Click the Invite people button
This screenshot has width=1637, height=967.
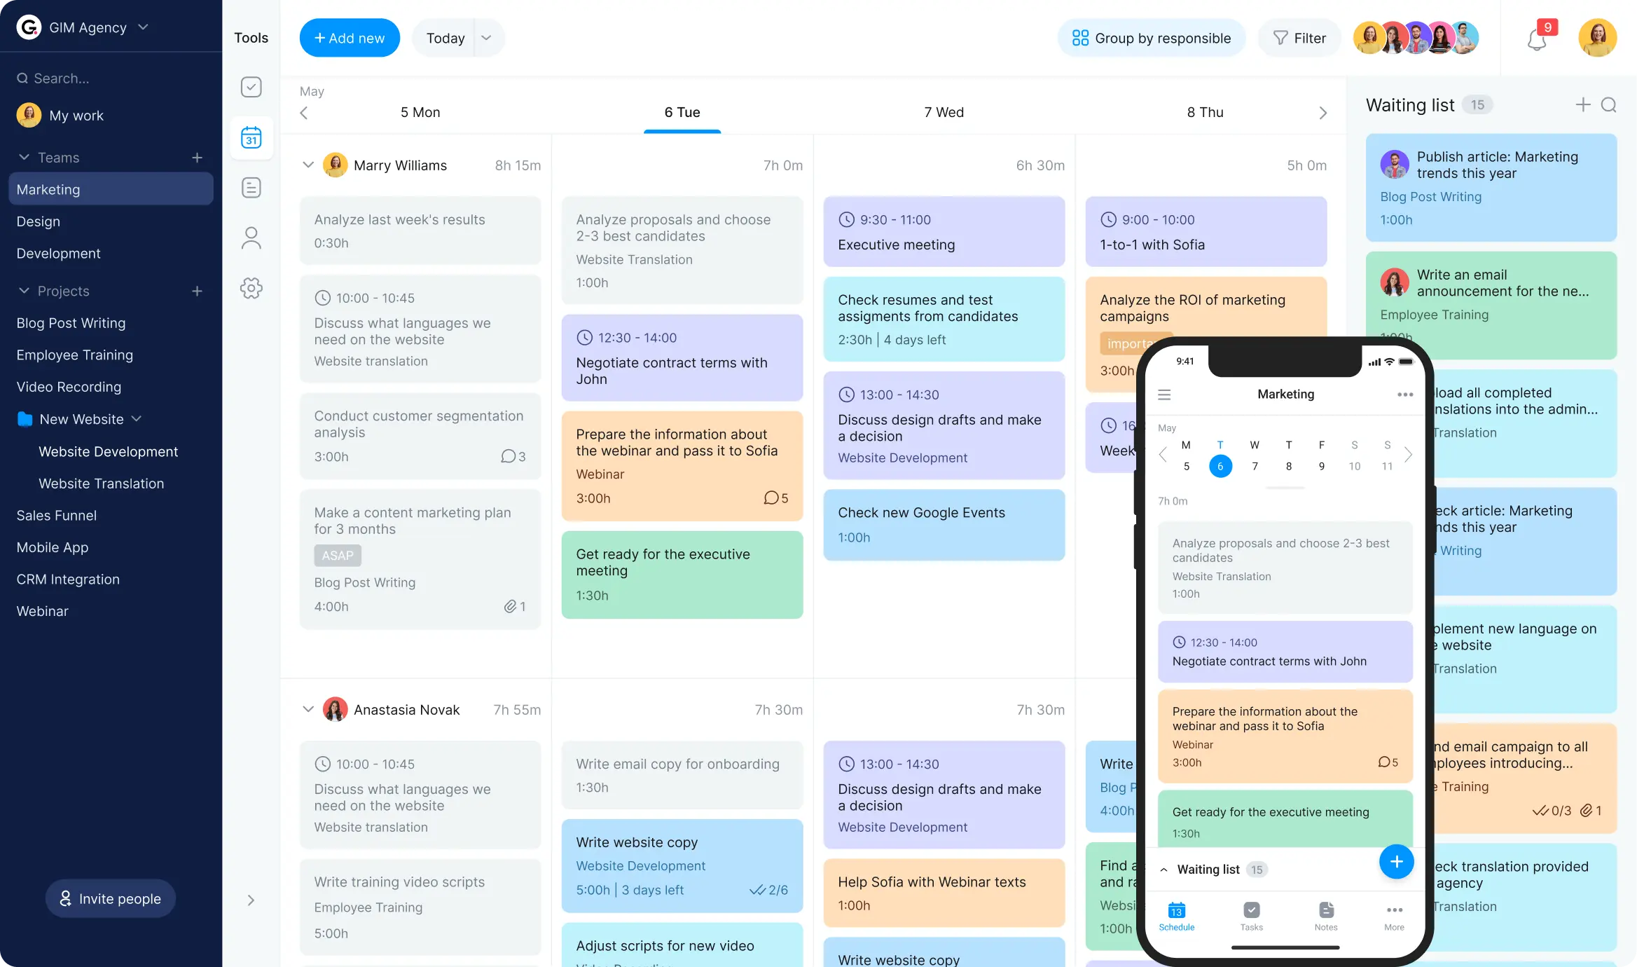point(111,899)
